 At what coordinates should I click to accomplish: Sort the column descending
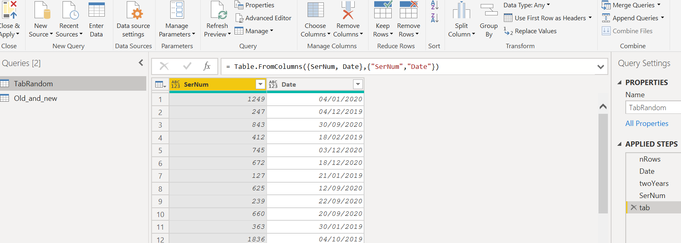[x=434, y=18]
